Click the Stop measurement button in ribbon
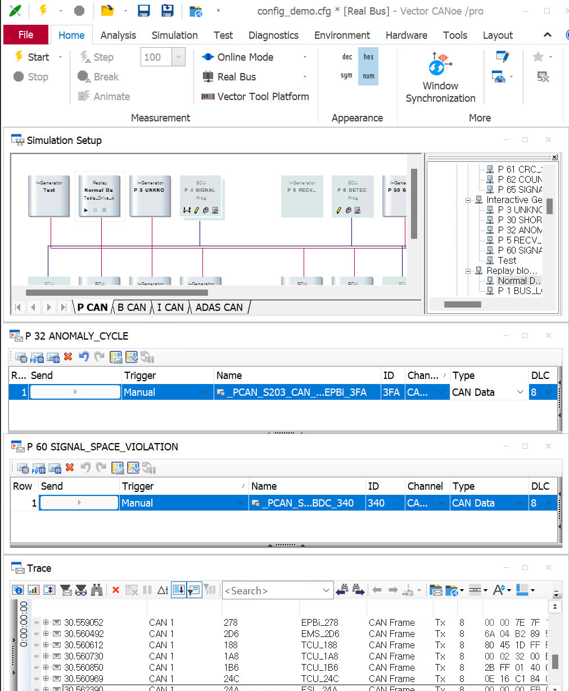The height and width of the screenshot is (691, 569). [x=31, y=76]
